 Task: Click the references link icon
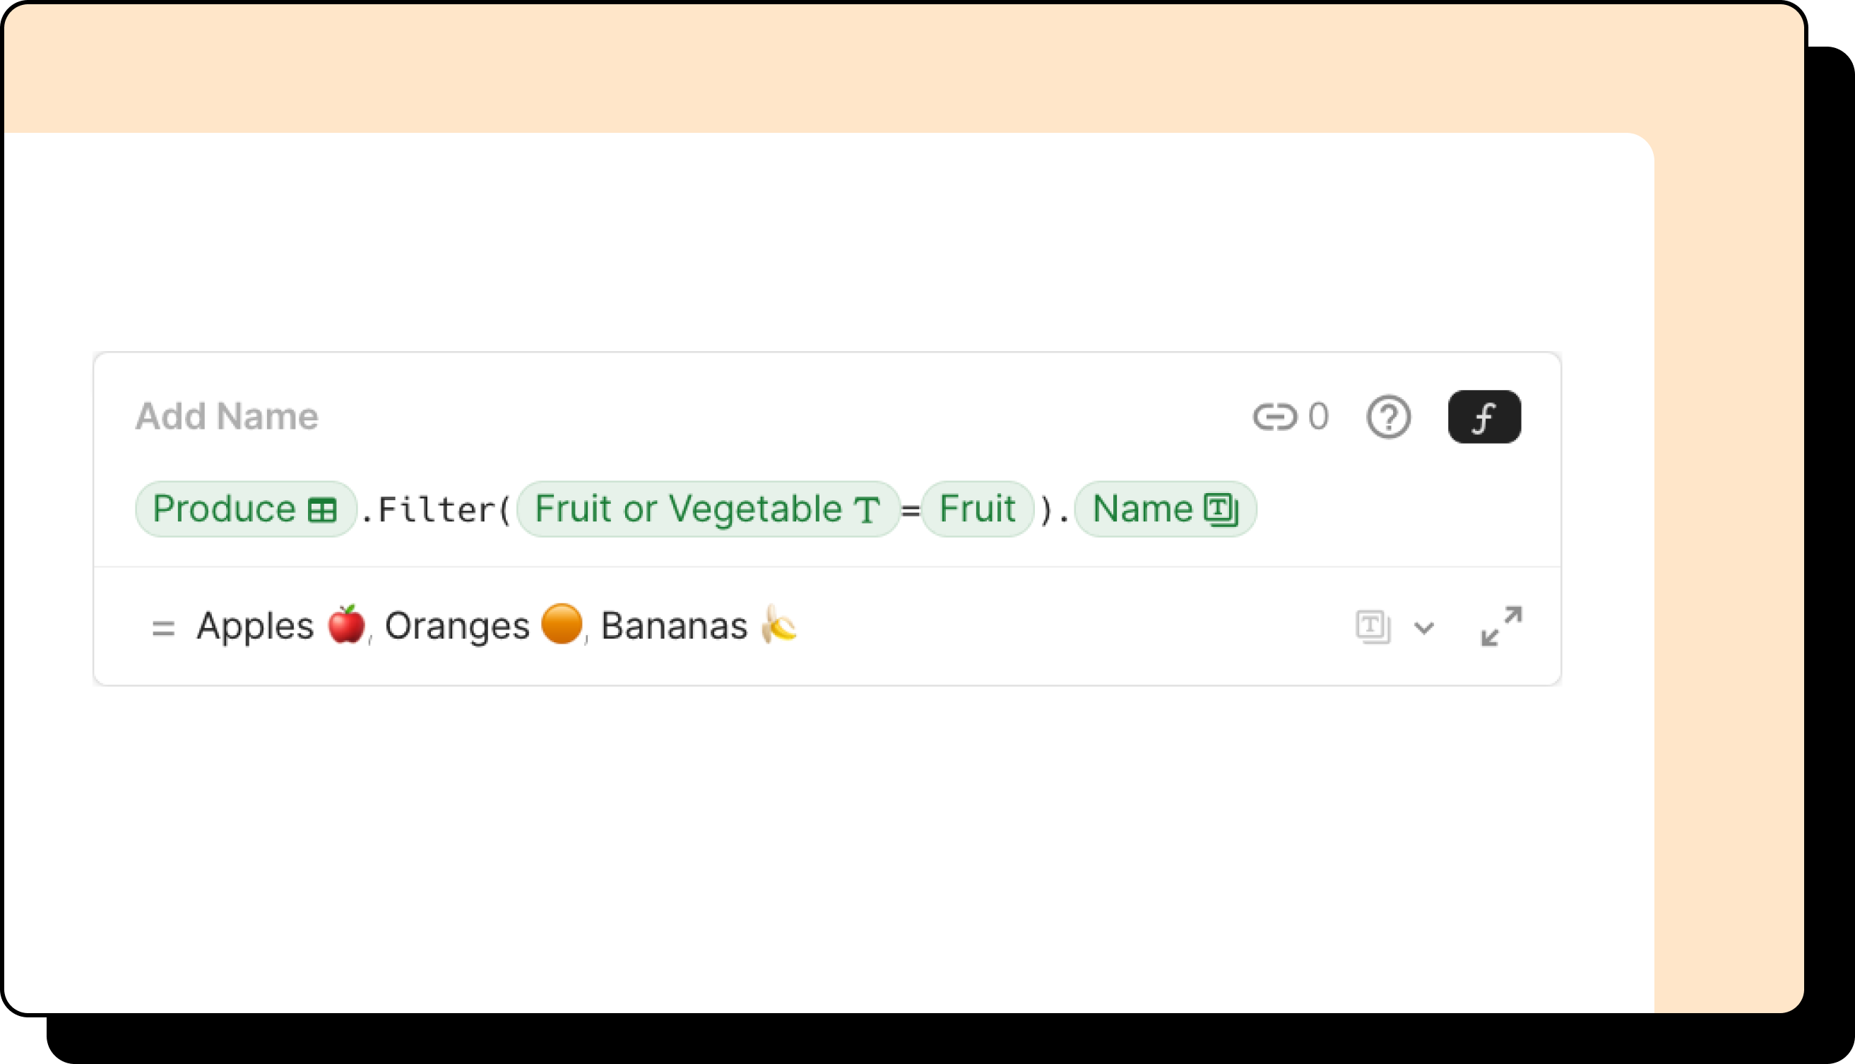[x=1274, y=418]
